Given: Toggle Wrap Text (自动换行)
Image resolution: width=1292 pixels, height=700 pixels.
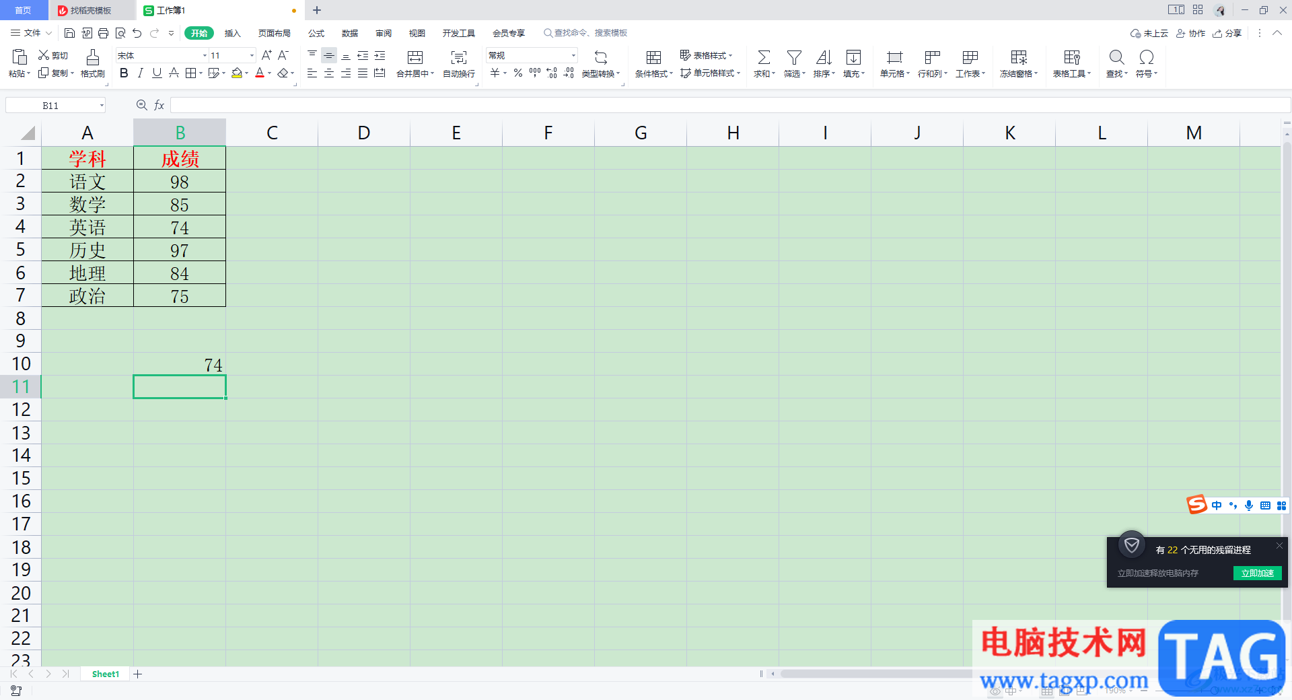Looking at the screenshot, I should click(x=459, y=63).
